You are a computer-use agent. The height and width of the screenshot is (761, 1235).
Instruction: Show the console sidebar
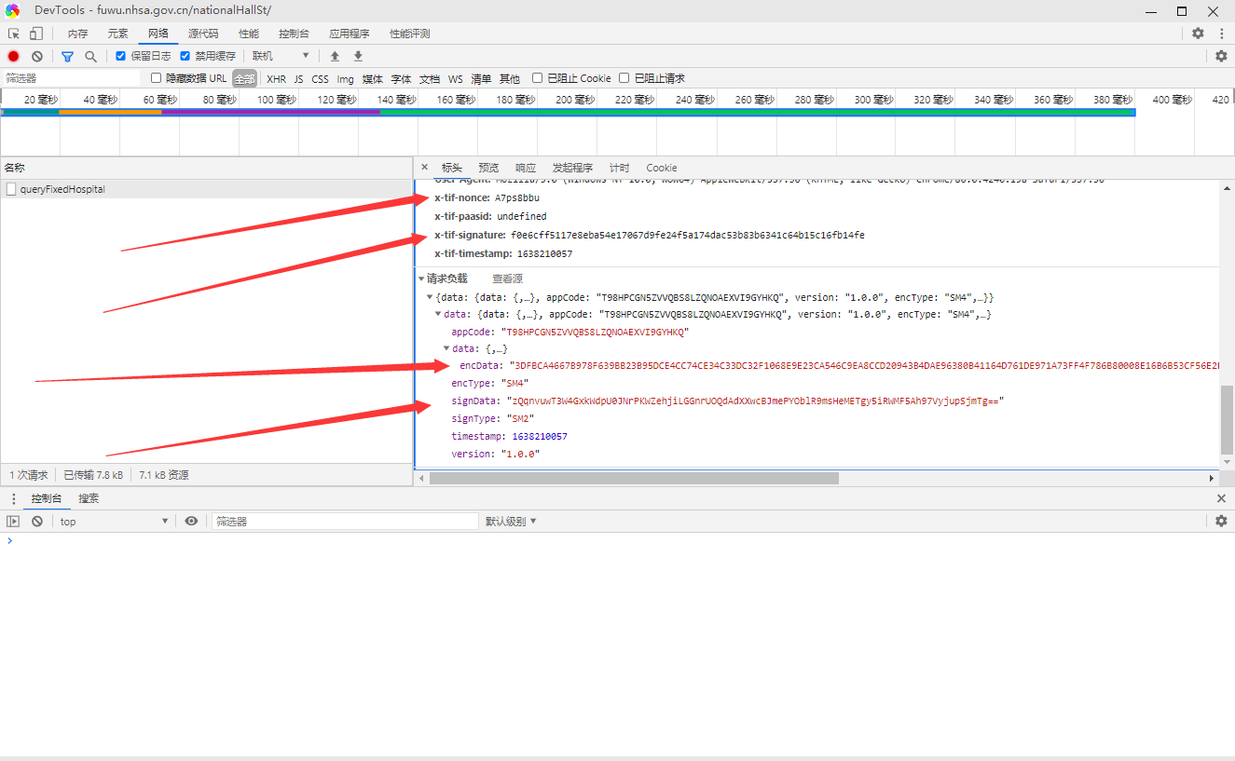pyautogui.click(x=13, y=522)
